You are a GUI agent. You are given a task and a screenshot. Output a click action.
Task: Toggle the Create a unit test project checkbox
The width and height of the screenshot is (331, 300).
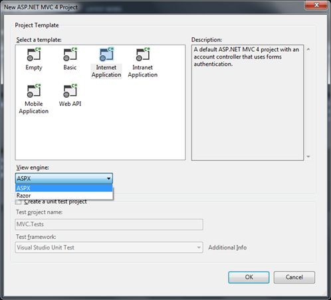pyautogui.click(x=19, y=202)
